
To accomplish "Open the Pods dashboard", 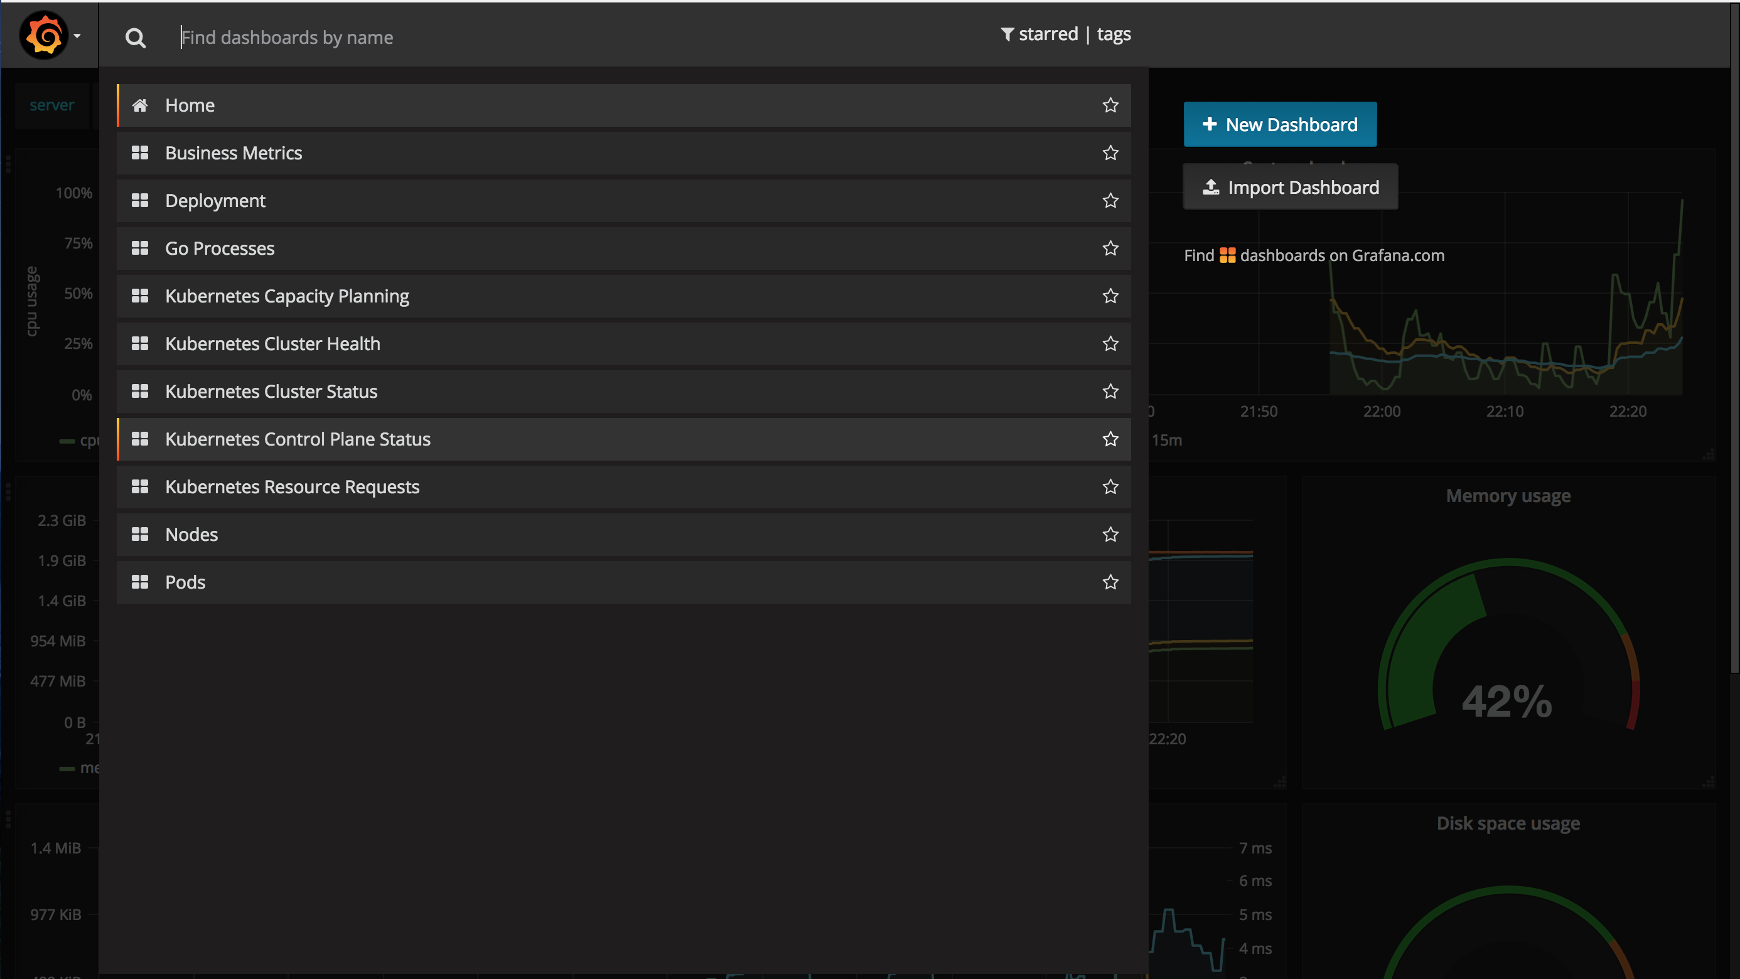I will tap(623, 582).
